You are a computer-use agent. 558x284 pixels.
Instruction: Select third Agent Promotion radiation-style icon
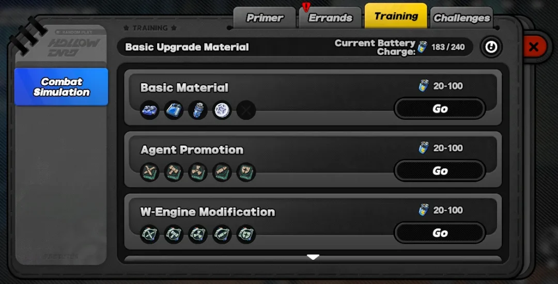(x=197, y=172)
